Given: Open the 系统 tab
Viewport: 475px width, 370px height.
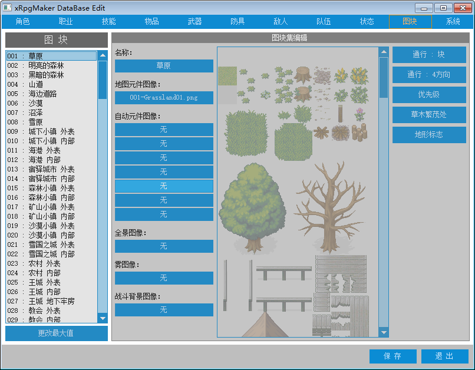Looking at the screenshot, I should (x=453, y=21).
